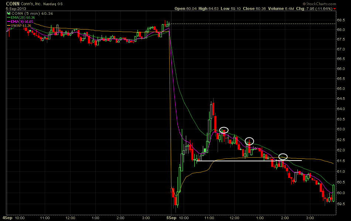351x221 pixels.
Task: Select the EMA(20) 60.36 legend label
Action: (24, 17)
